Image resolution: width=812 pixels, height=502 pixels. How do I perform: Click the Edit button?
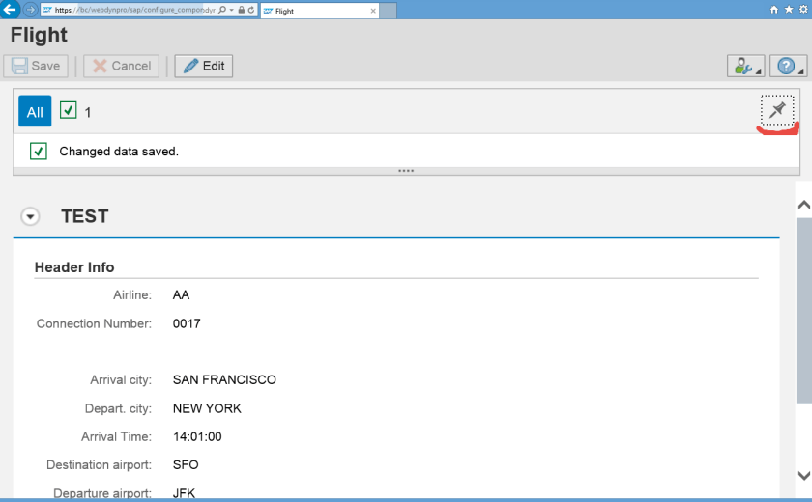[x=204, y=67]
